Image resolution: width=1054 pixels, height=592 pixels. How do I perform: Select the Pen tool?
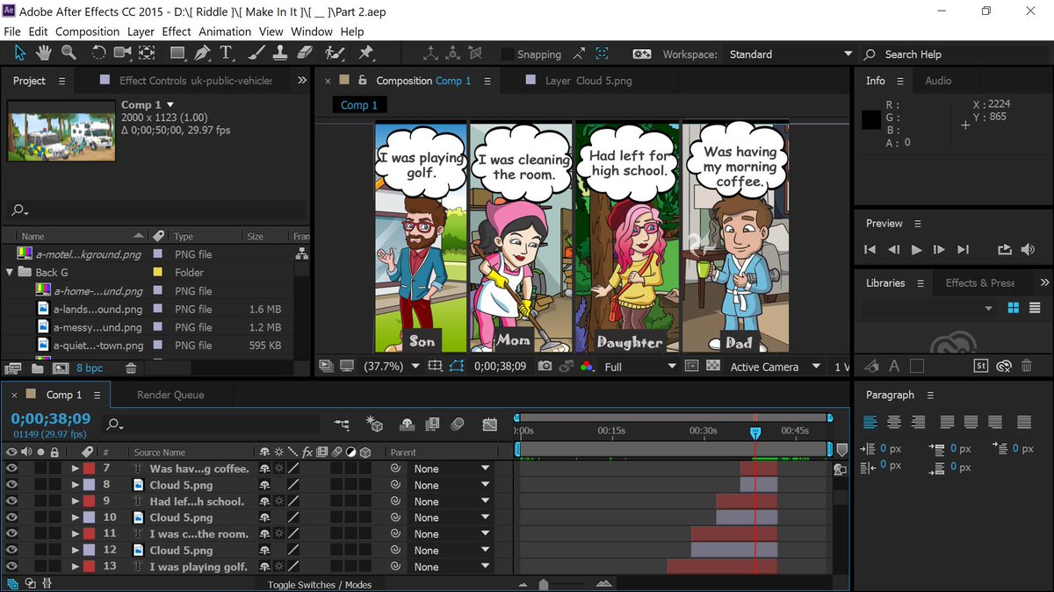tap(203, 53)
